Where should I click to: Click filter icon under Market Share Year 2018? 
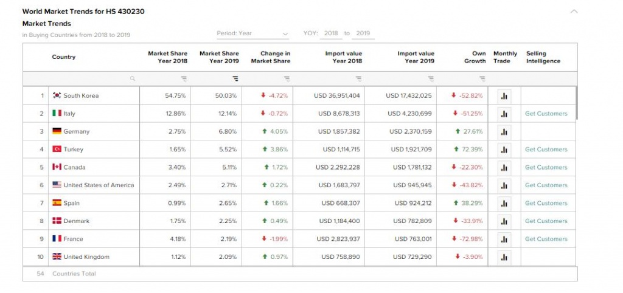point(184,78)
